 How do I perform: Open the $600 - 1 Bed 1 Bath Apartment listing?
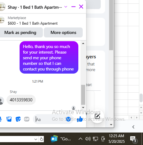click(33, 23)
